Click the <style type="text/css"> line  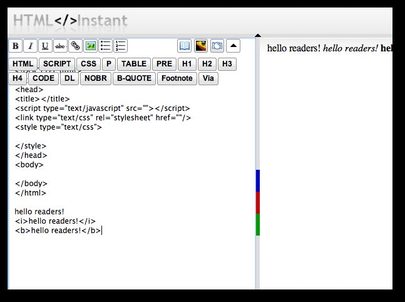coord(58,127)
